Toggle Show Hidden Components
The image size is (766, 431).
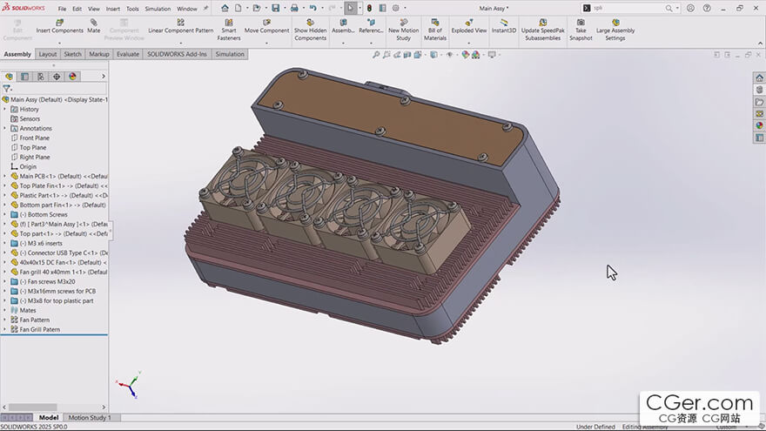coord(310,24)
